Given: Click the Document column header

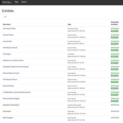Looking at the screenshot, I should (x=7, y=24).
